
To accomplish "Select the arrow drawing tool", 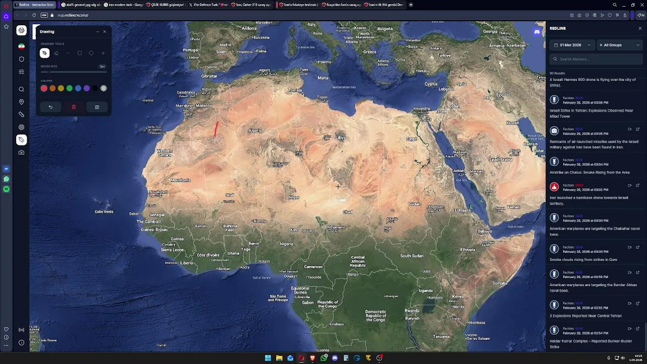I will [x=103, y=53].
